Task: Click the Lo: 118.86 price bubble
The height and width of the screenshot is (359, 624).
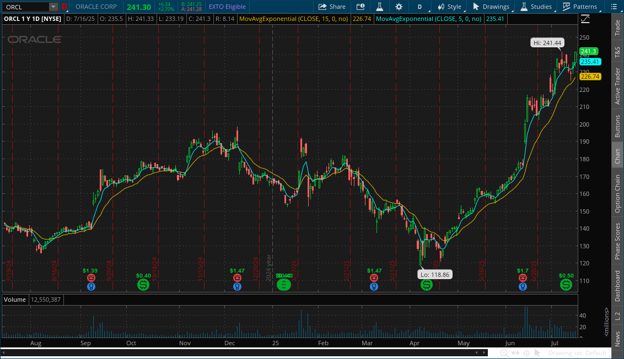Action: pos(434,274)
